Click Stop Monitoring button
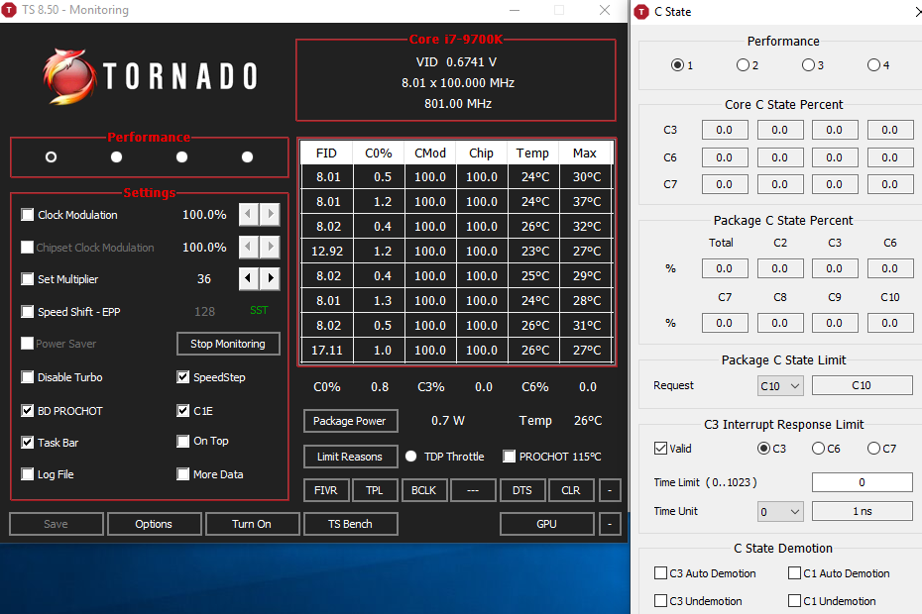Image resolution: width=922 pixels, height=614 pixels. coord(228,344)
